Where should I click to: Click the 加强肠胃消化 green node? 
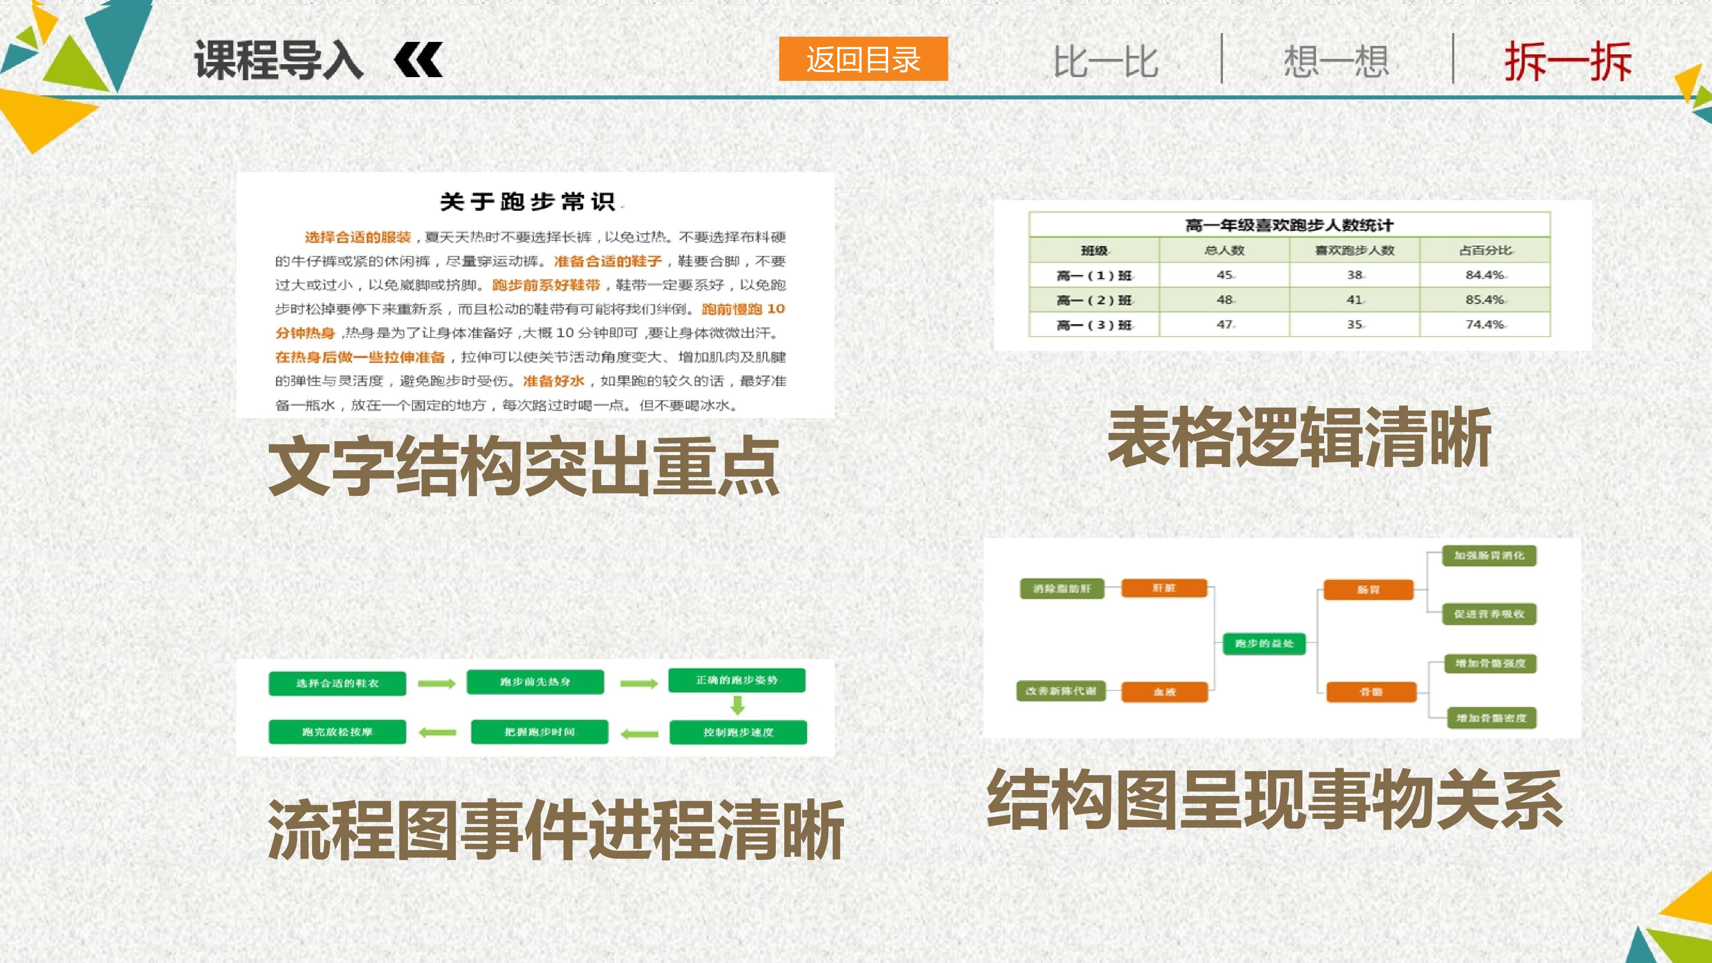coord(1490,556)
